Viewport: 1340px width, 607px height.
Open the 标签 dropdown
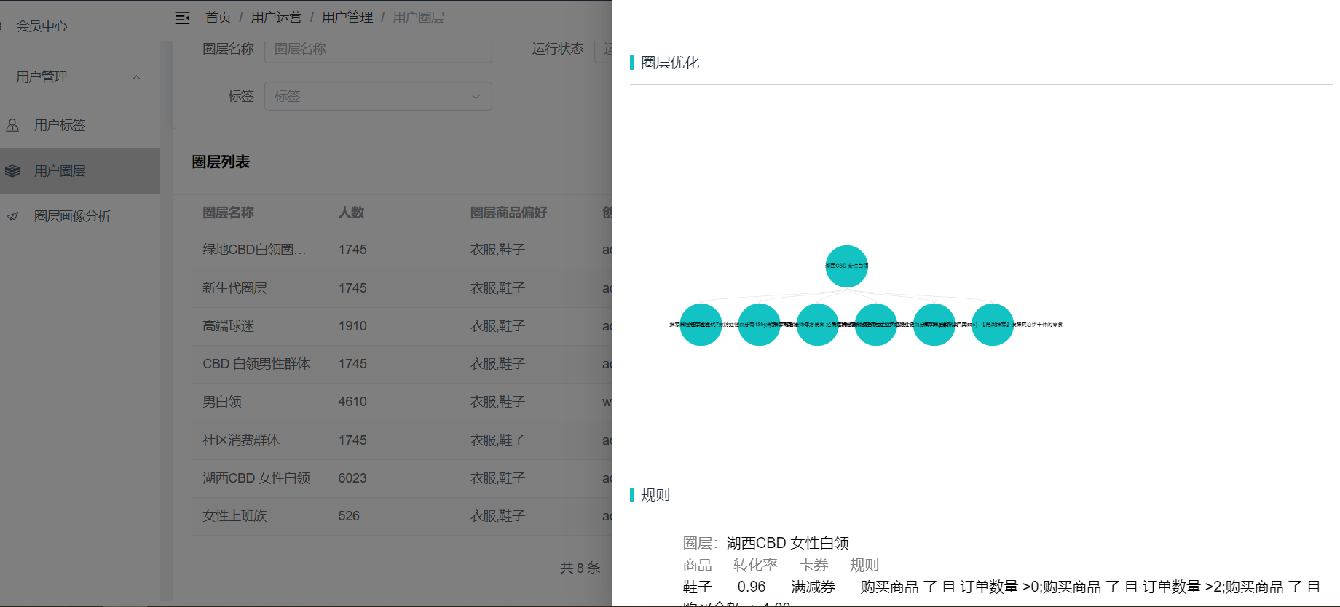coord(378,96)
